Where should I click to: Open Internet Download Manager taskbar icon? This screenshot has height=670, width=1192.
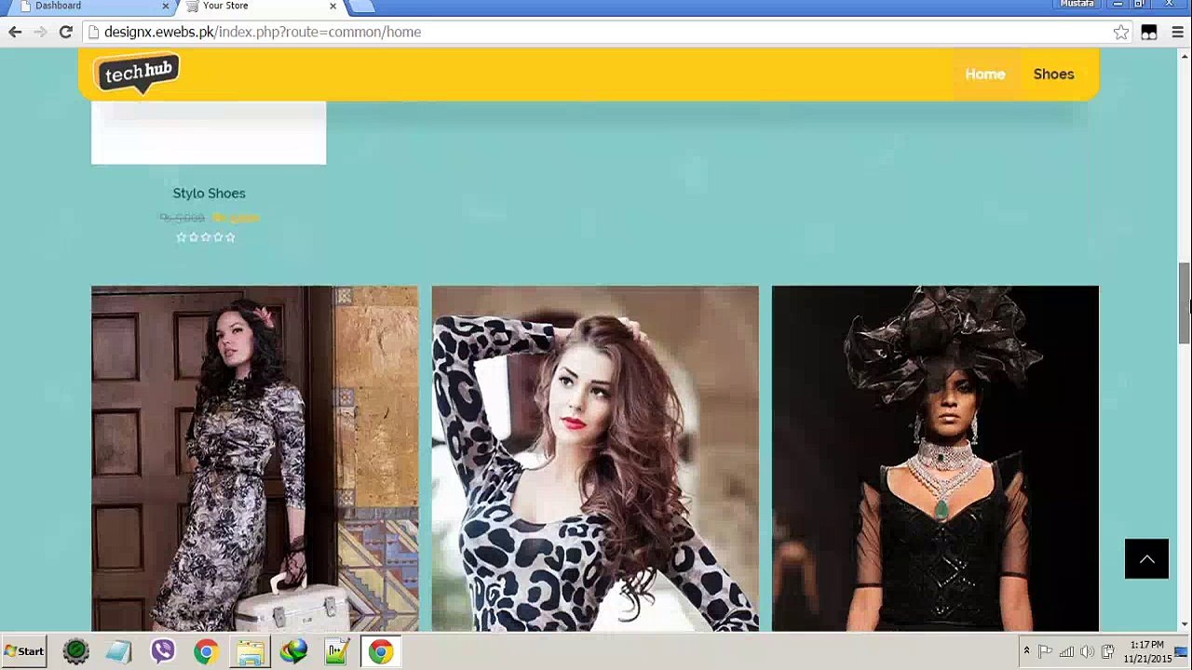click(x=293, y=651)
